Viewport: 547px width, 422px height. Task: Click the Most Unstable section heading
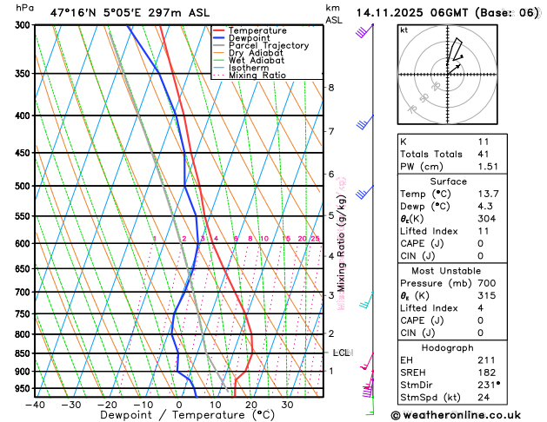tap(446, 271)
